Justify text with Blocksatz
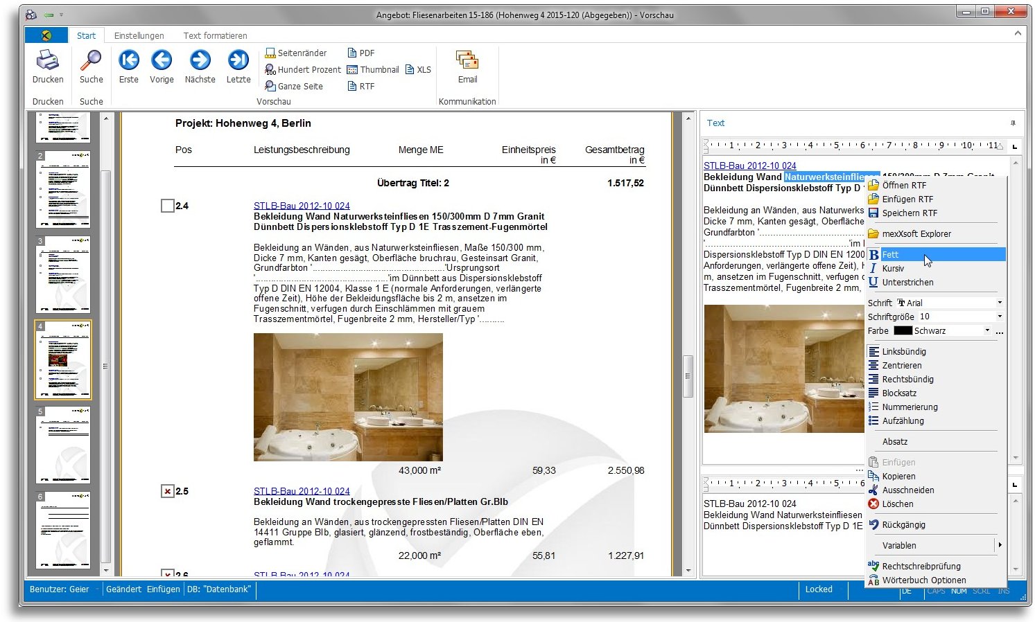The height and width of the screenshot is (622, 1035). click(935, 393)
